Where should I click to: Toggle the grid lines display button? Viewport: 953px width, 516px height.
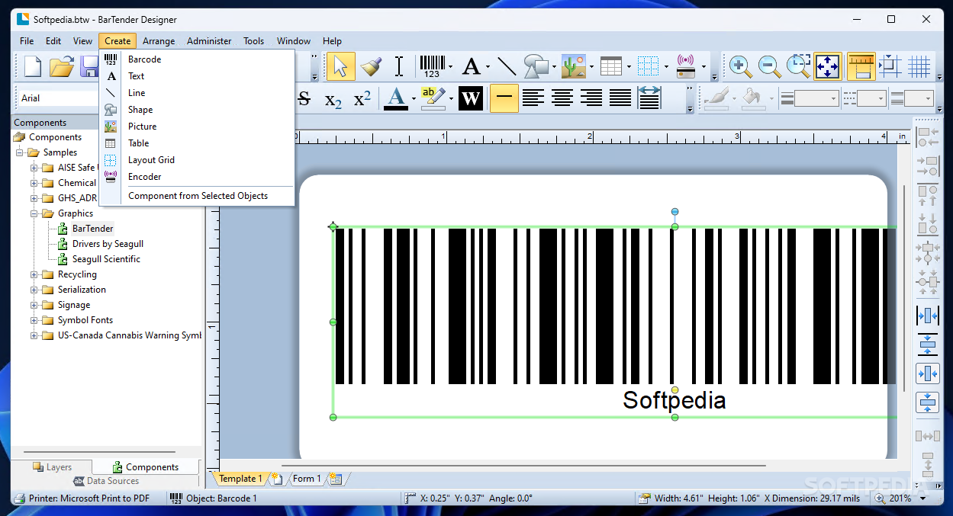click(x=919, y=66)
